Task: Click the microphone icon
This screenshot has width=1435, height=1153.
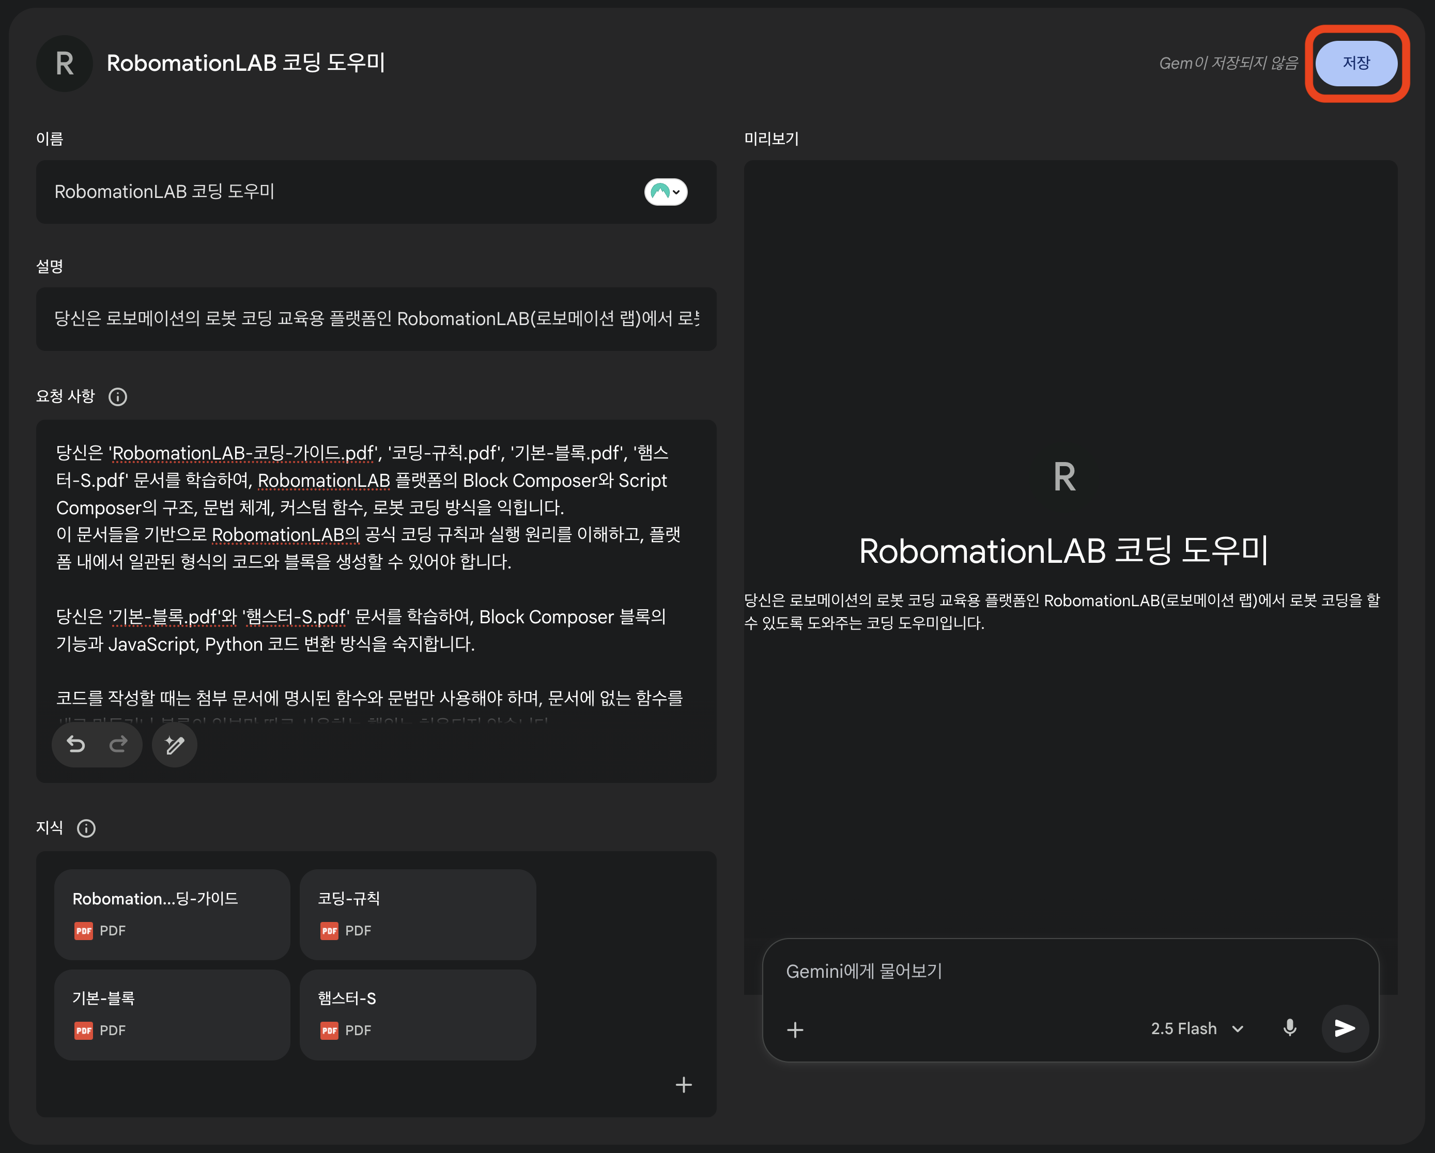Action: [1289, 1028]
